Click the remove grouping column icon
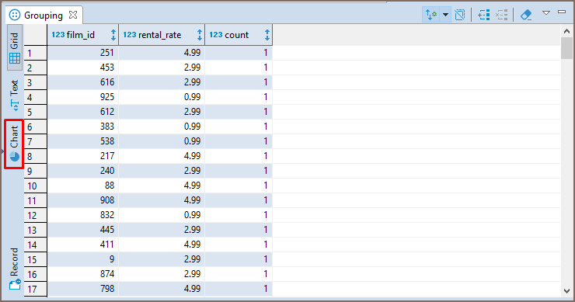This screenshot has height=302, width=575. tap(502, 15)
